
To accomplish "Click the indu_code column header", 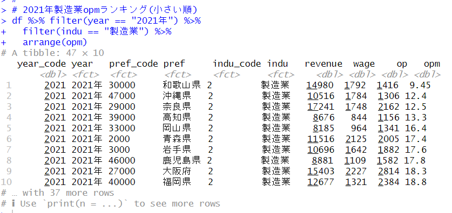I will tap(237, 63).
